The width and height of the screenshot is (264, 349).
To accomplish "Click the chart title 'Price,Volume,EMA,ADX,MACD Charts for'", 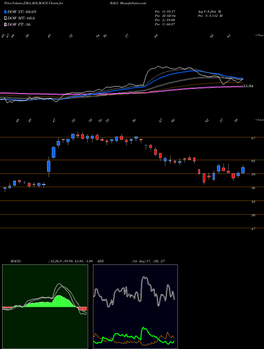I will click(x=34, y=3).
